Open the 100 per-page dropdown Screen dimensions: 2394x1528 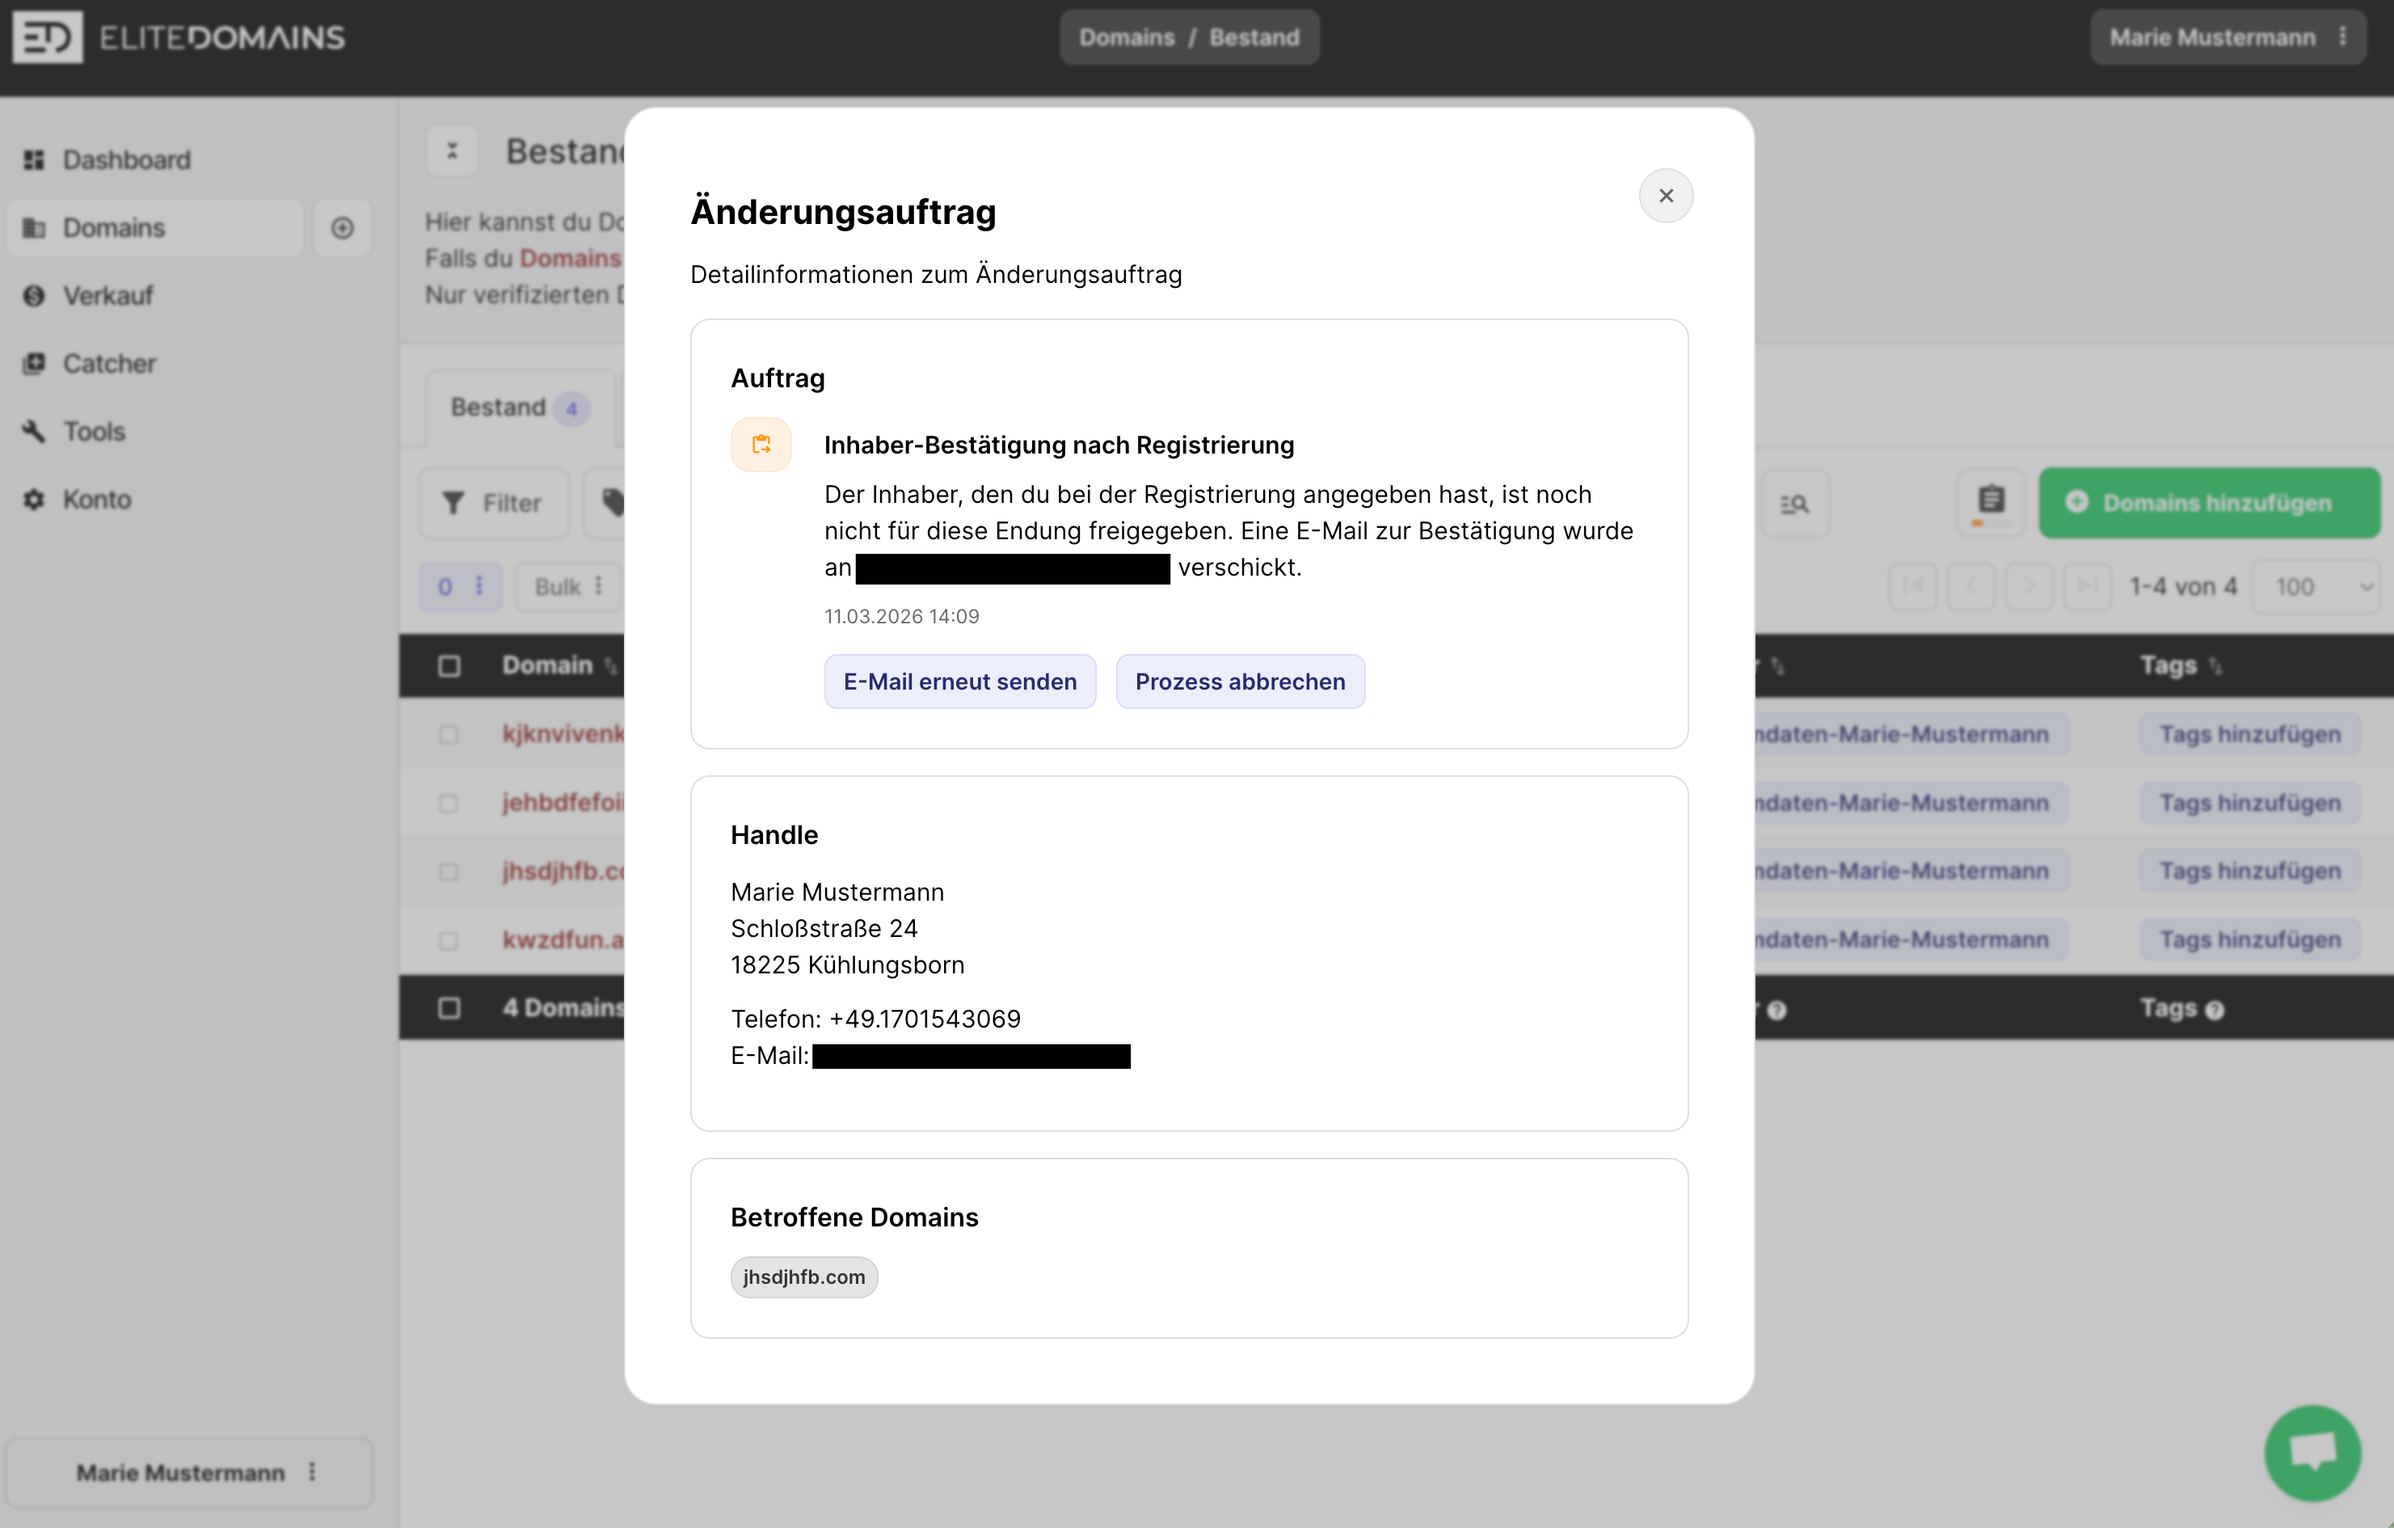[x=2316, y=587]
